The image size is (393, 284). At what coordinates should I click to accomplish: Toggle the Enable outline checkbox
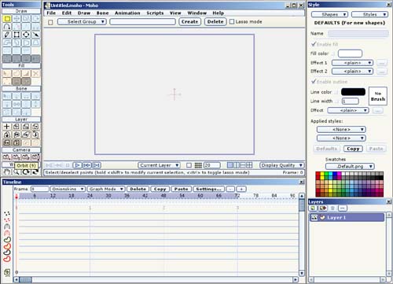click(314, 82)
